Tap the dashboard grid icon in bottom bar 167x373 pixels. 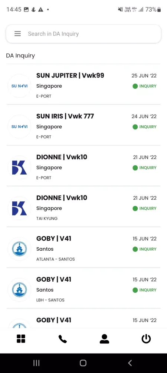pyautogui.click(x=21, y=339)
